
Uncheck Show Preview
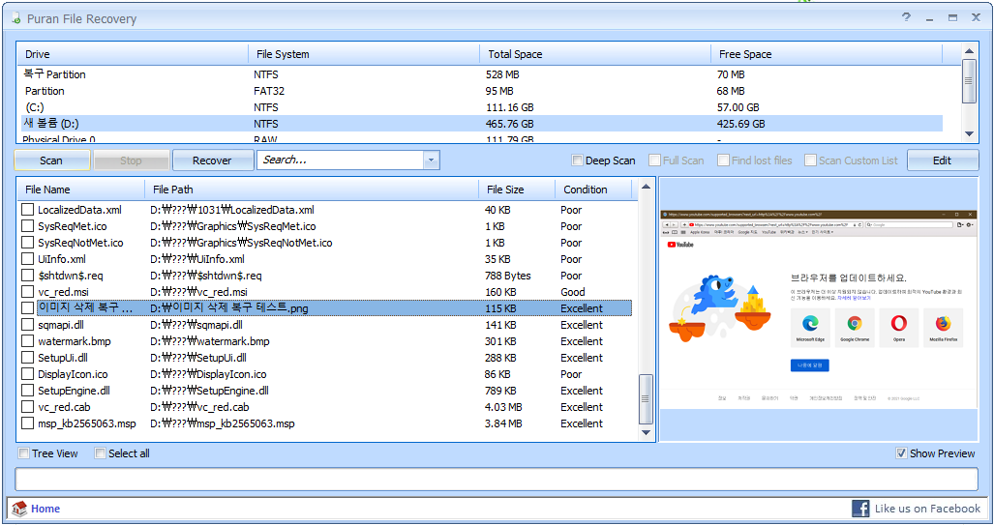[901, 453]
